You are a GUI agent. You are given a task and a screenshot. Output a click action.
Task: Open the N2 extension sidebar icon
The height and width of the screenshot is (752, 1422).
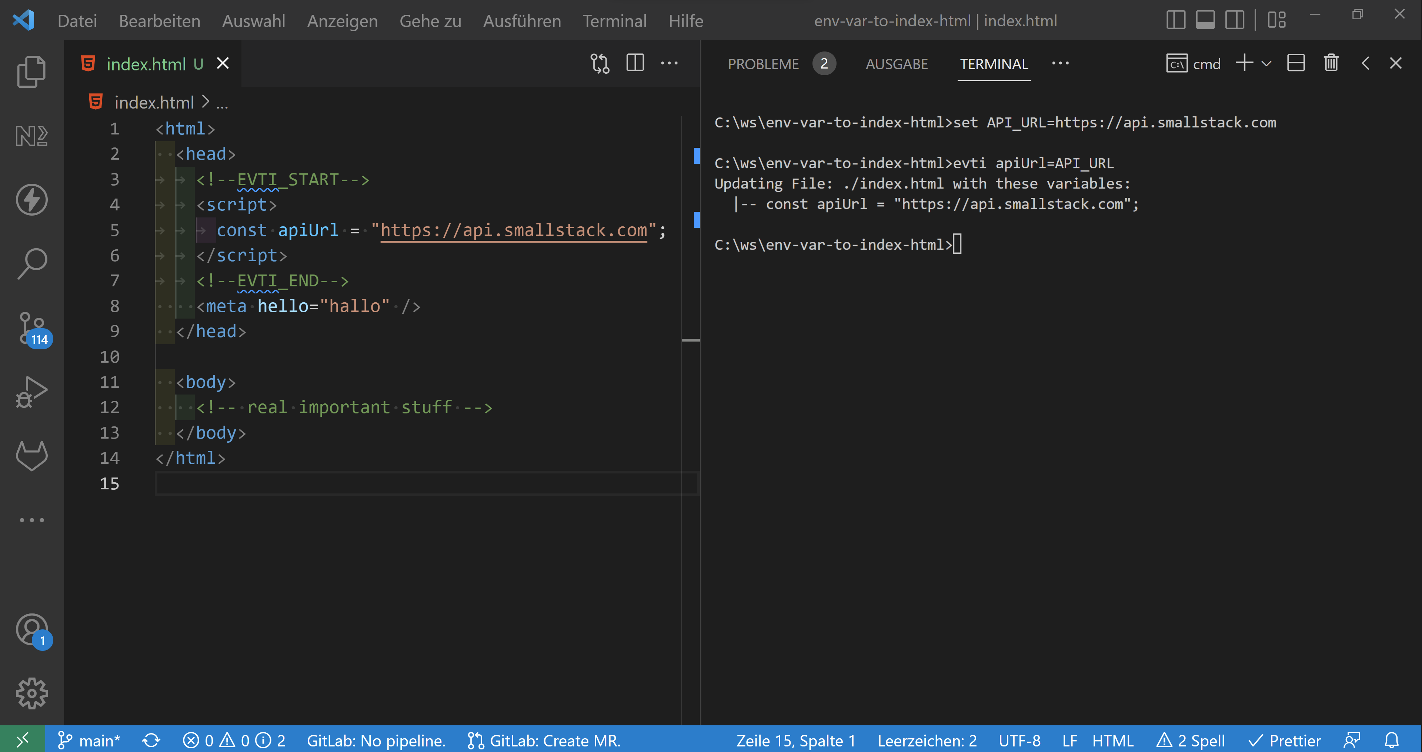pyautogui.click(x=31, y=135)
